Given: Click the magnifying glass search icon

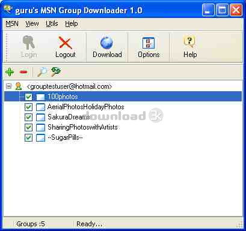Looking at the screenshot, I should [42, 72].
